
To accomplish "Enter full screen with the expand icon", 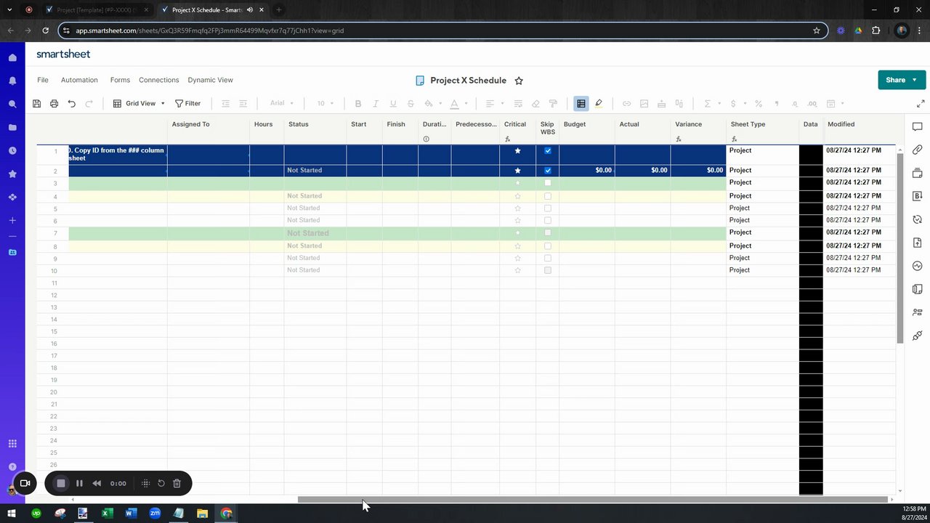I will point(921,104).
